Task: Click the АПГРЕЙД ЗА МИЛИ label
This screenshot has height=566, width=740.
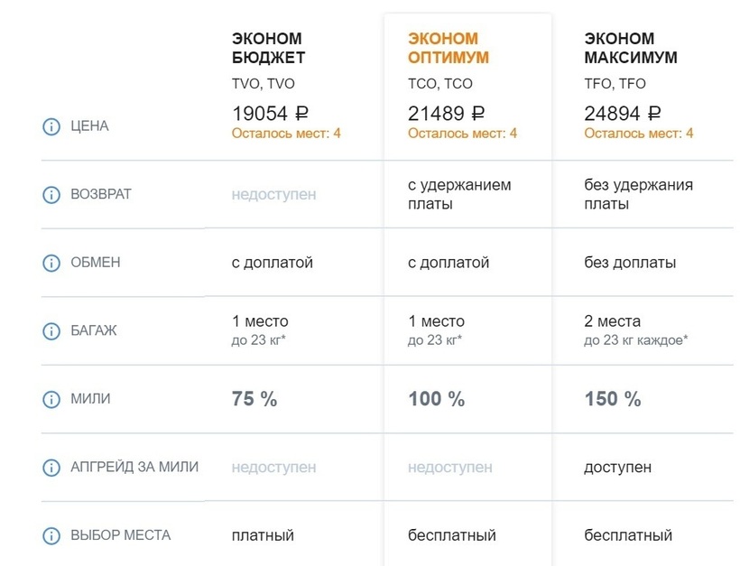Action: point(134,468)
